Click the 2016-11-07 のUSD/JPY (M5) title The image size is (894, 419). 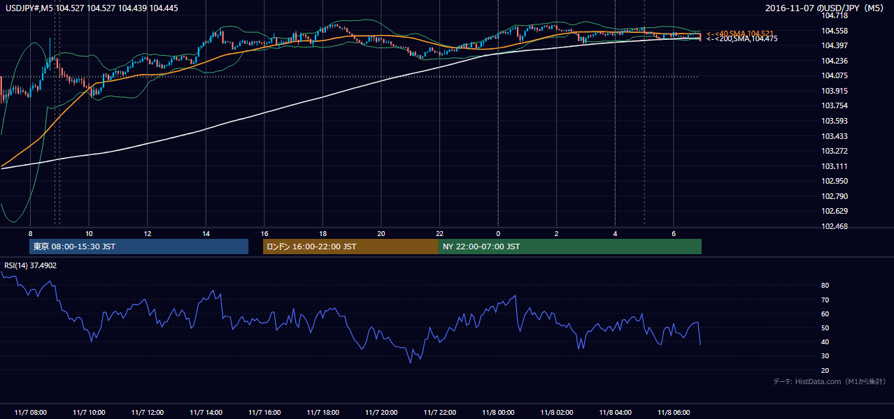click(825, 8)
